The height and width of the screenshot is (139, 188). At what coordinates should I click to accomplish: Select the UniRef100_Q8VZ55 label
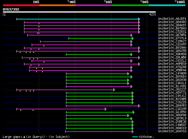tap(172, 51)
